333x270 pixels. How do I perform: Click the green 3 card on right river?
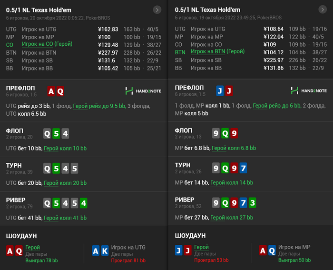pyautogui.click(x=253, y=202)
